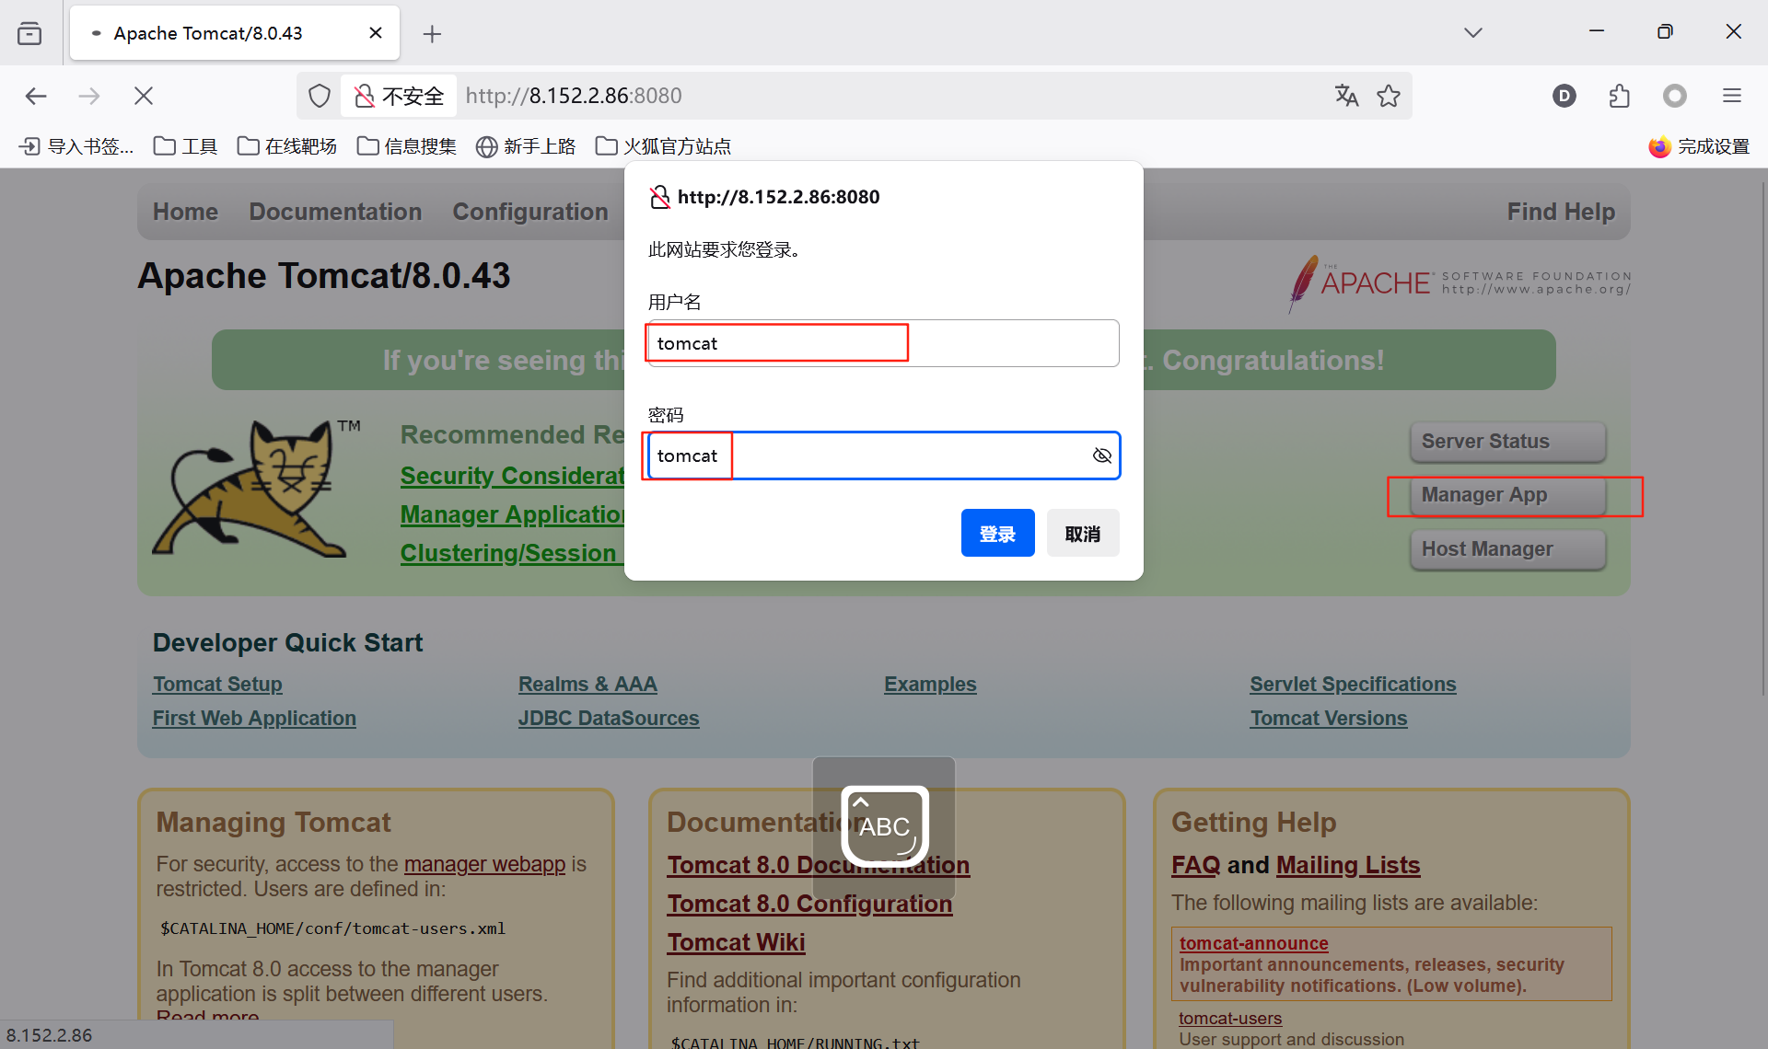Bookmark this page with the star icon
The image size is (1768, 1049).
[x=1389, y=96]
